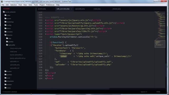Switch to the profile.php tab
This screenshot has height=95, width=169.
[42, 9]
